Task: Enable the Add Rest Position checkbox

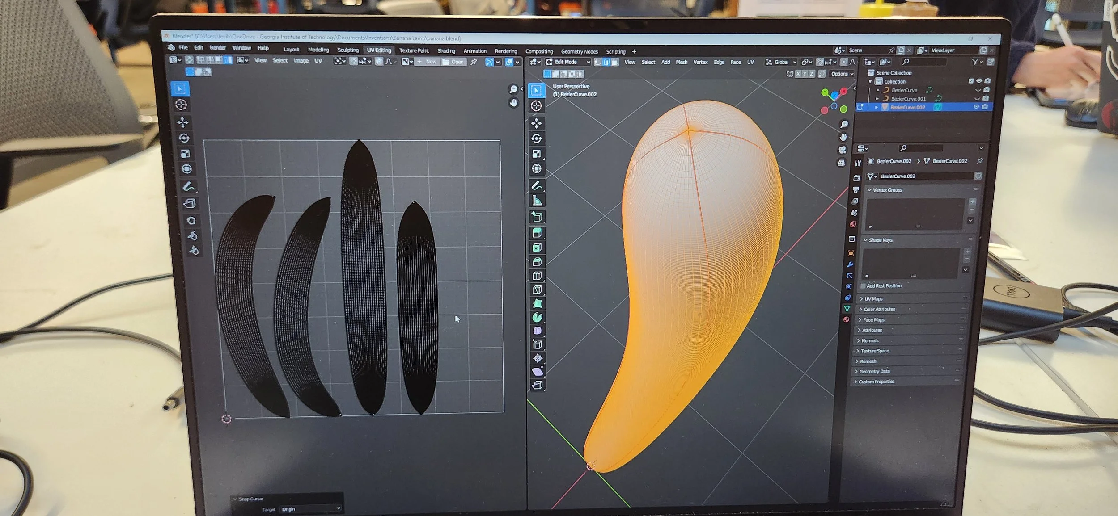Action: coord(863,286)
